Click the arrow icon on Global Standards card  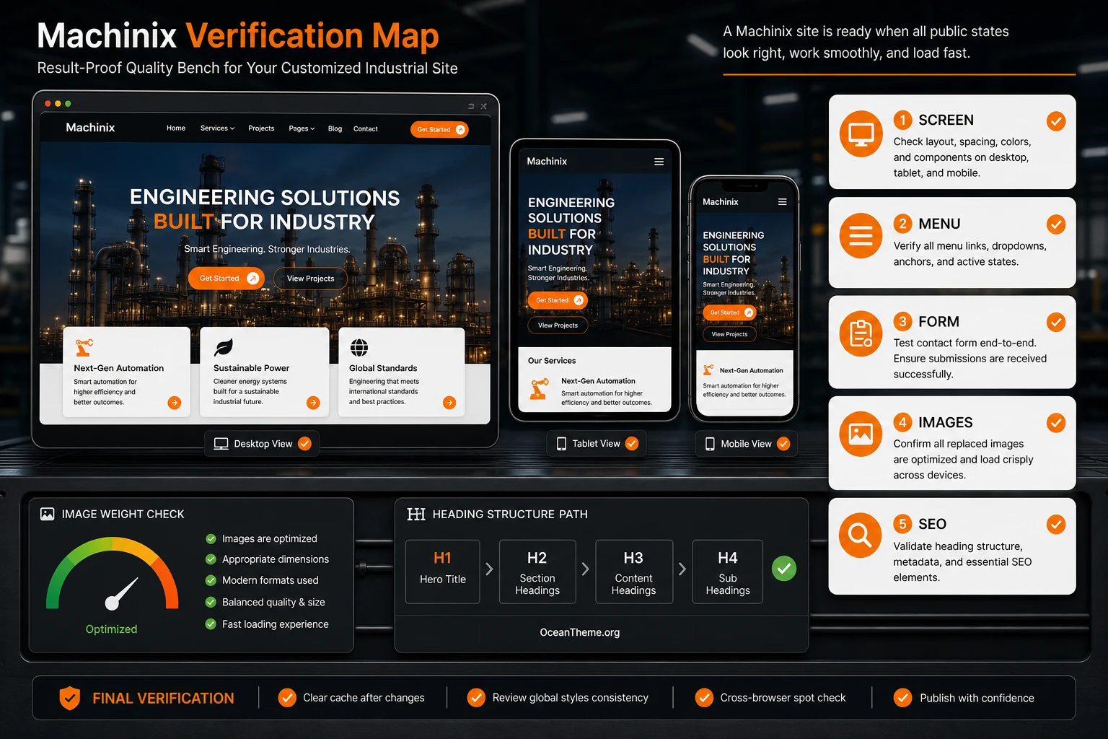(x=449, y=403)
